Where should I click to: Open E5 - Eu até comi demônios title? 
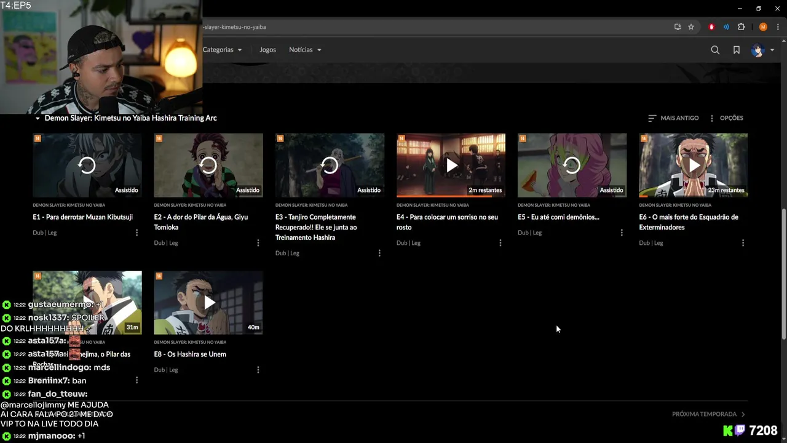tap(558, 217)
